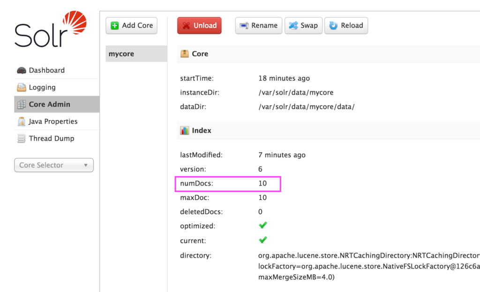Click the Swap button
This screenshot has width=480, height=292.
point(303,25)
